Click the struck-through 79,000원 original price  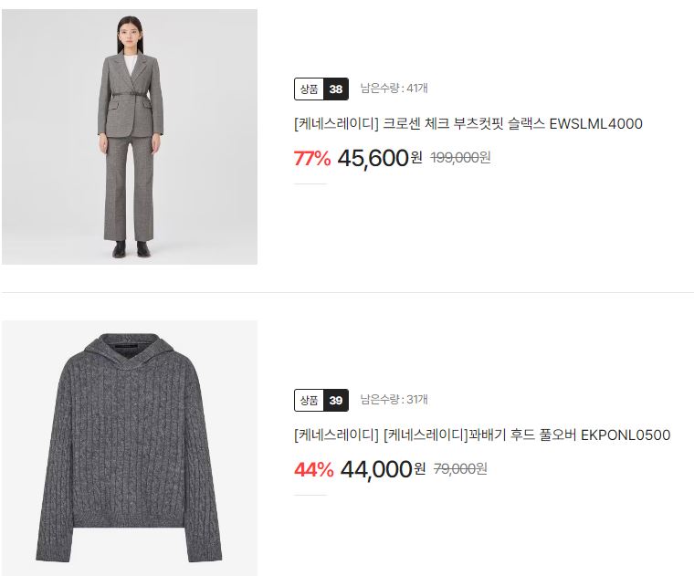click(460, 469)
